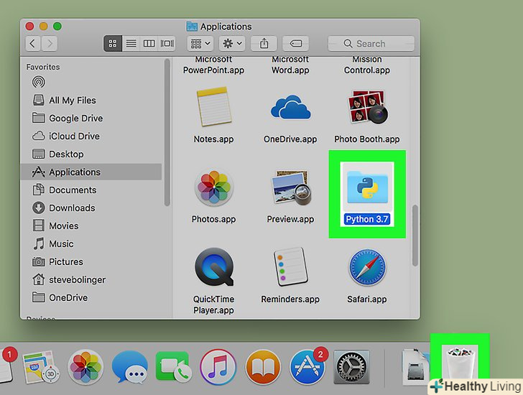Open Movies in sidebar
Image resolution: width=523 pixels, height=395 pixels.
pyautogui.click(x=91, y=226)
